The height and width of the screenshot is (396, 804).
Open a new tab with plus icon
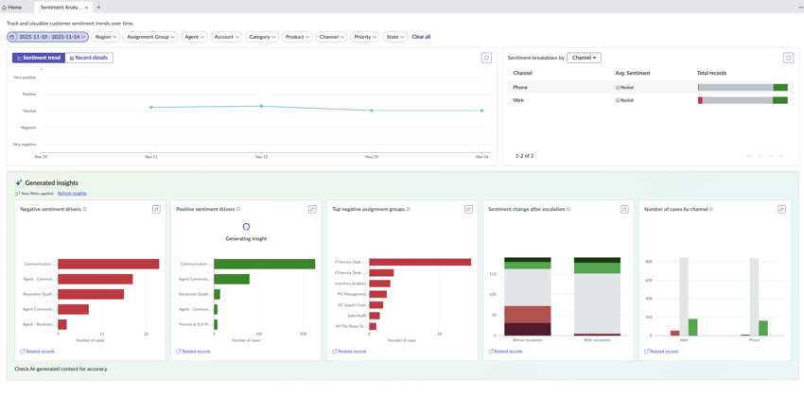(99, 8)
